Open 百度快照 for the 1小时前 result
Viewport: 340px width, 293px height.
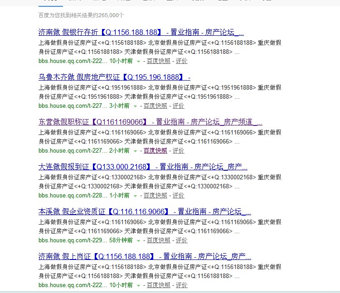point(155,196)
